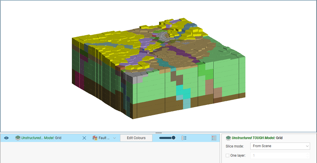Click the Fault colouring icon

tap(95, 138)
